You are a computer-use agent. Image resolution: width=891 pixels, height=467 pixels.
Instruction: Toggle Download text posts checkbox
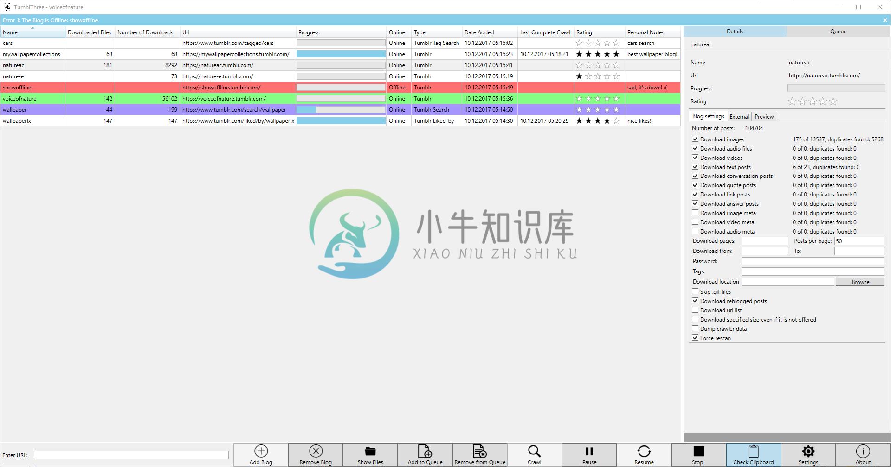coord(695,167)
